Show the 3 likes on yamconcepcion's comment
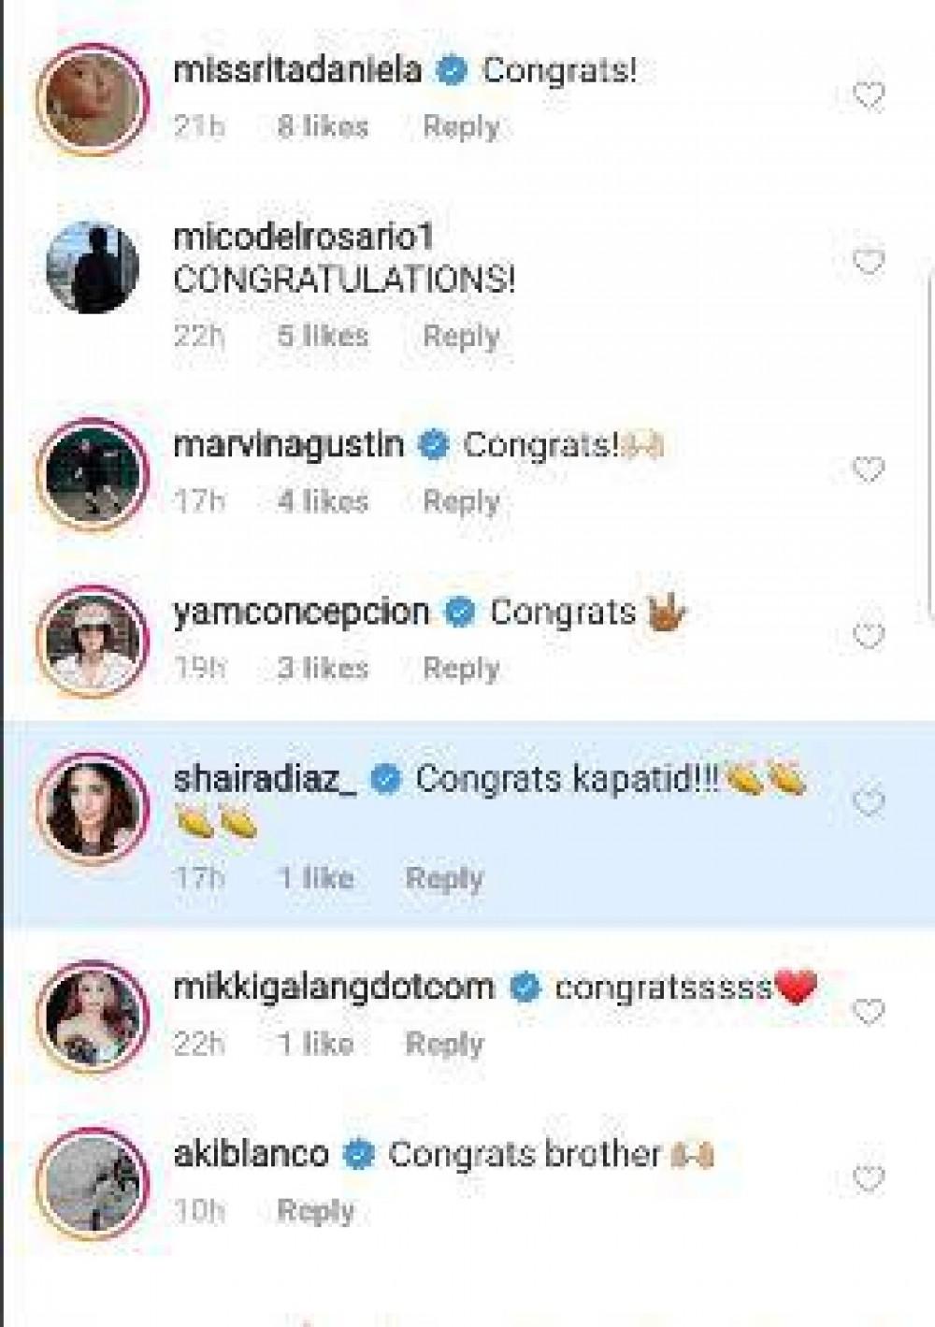Image resolution: width=935 pixels, height=1327 pixels. click(x=323, y=668)
